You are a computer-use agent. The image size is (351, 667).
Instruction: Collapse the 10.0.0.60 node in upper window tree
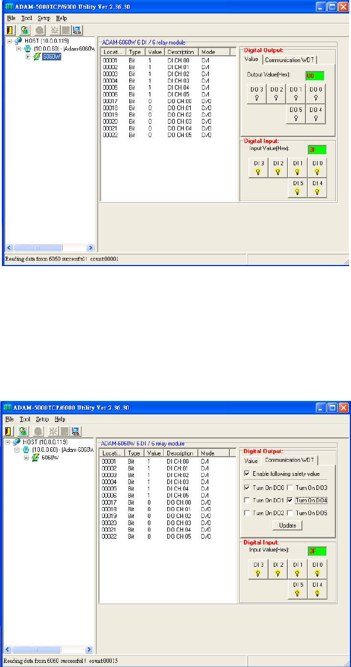coord(19,49)
